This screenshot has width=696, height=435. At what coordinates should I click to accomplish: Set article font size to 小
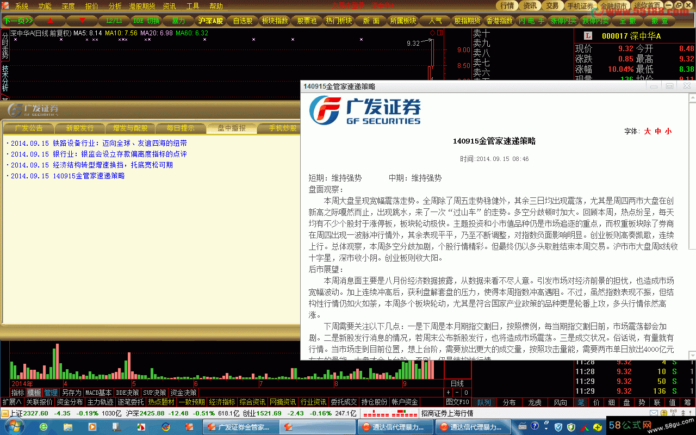[668, 131]
